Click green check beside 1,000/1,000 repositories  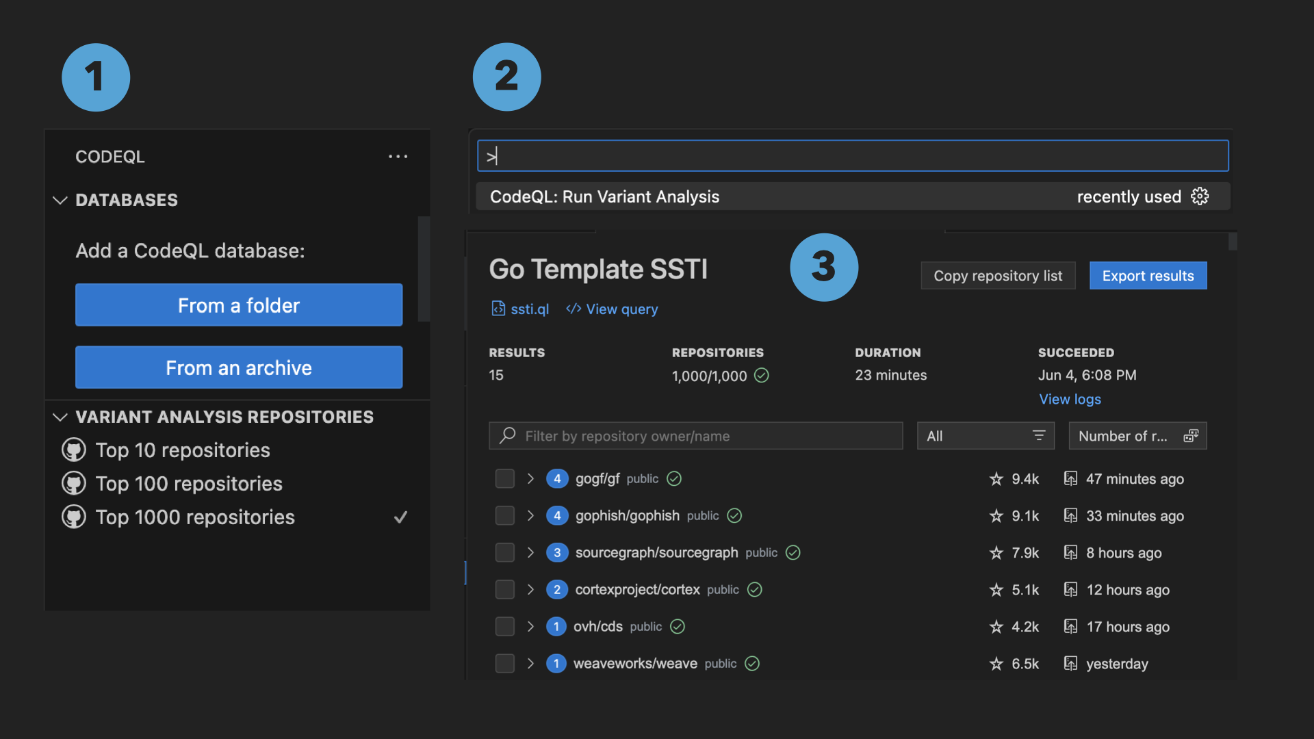click(x=762, y=375)
